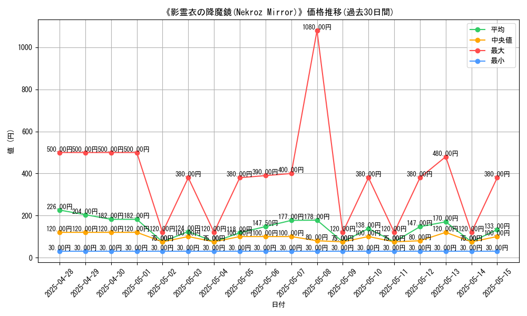Screen dimensions: 527x316
Task: Click the 400.00円 value label
Action: pyautogui.click(x=291, y=170)
